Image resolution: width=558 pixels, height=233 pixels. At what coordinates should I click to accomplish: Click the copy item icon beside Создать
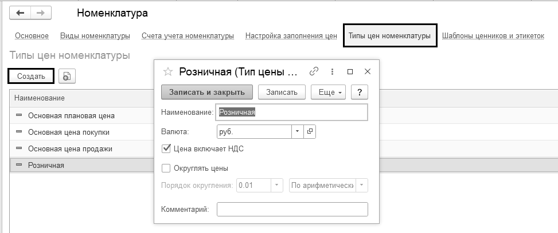coord(67,76)
